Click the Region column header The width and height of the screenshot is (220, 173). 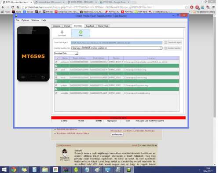coord(116,58)
